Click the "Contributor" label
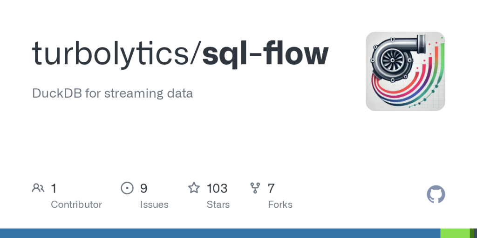Screen dimensions: 477x238 [x=76, y=205]
